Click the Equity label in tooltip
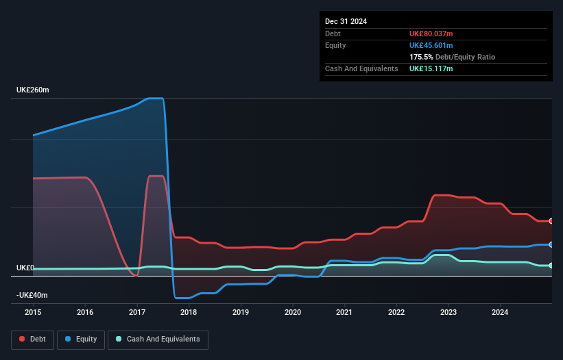Screen dimensions: 563x360 tap(335, 45)
